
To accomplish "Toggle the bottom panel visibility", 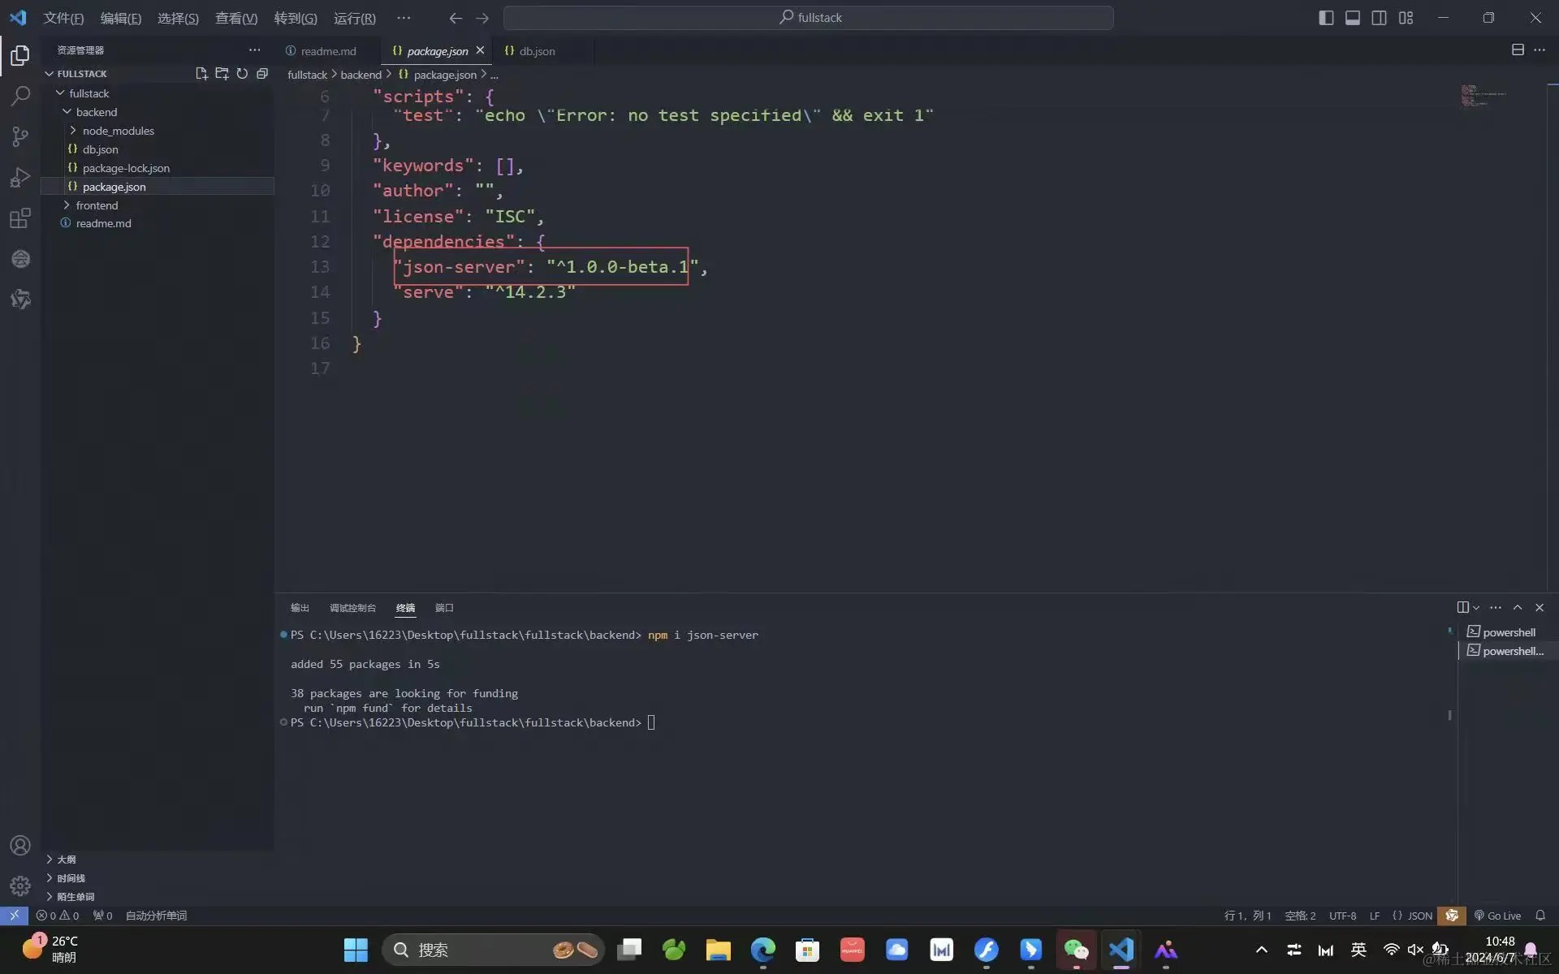I will [1353, 18].
